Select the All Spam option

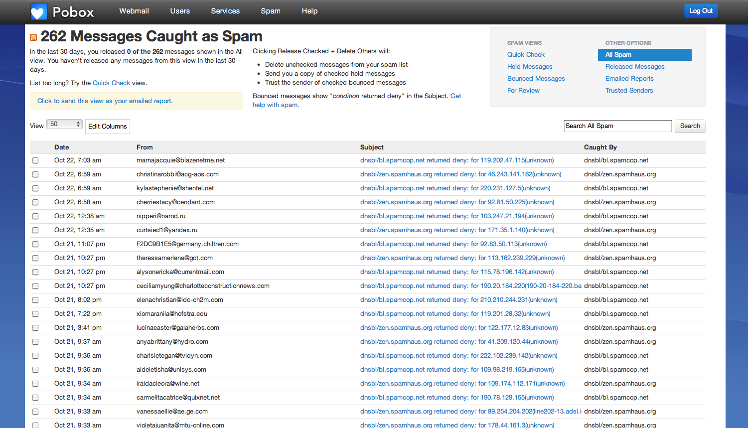645,55
